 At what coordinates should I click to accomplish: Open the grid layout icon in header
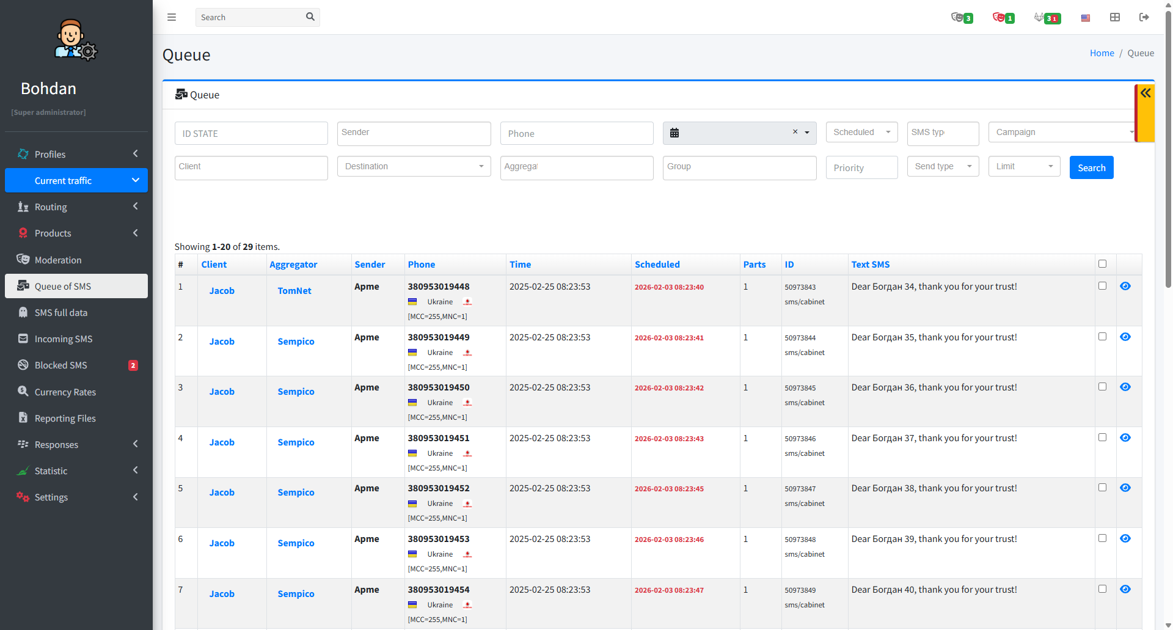point(1115,17)
